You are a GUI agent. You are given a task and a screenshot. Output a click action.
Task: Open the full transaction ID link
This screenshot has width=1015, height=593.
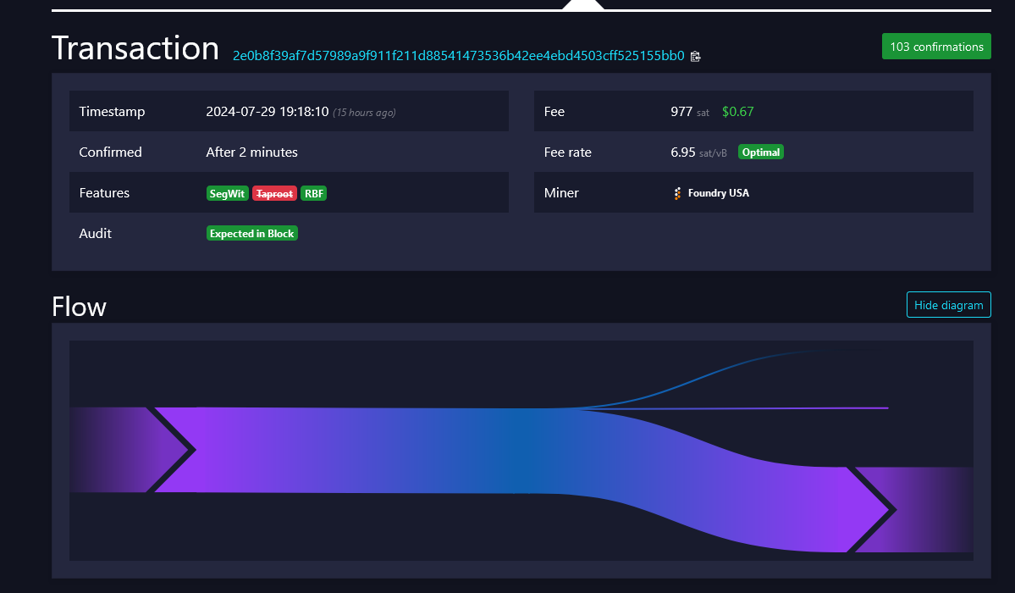tap(457, 56)
